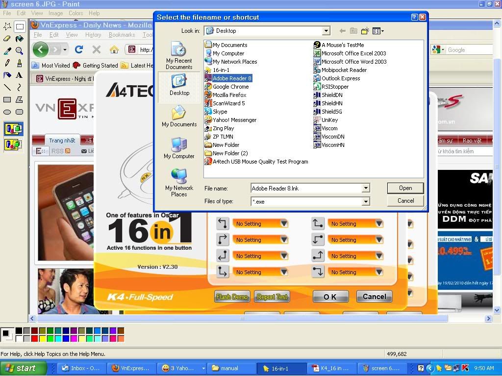Pick the Rectangle shape tool
Screen dimensions: 502x376
coord(7,100)
